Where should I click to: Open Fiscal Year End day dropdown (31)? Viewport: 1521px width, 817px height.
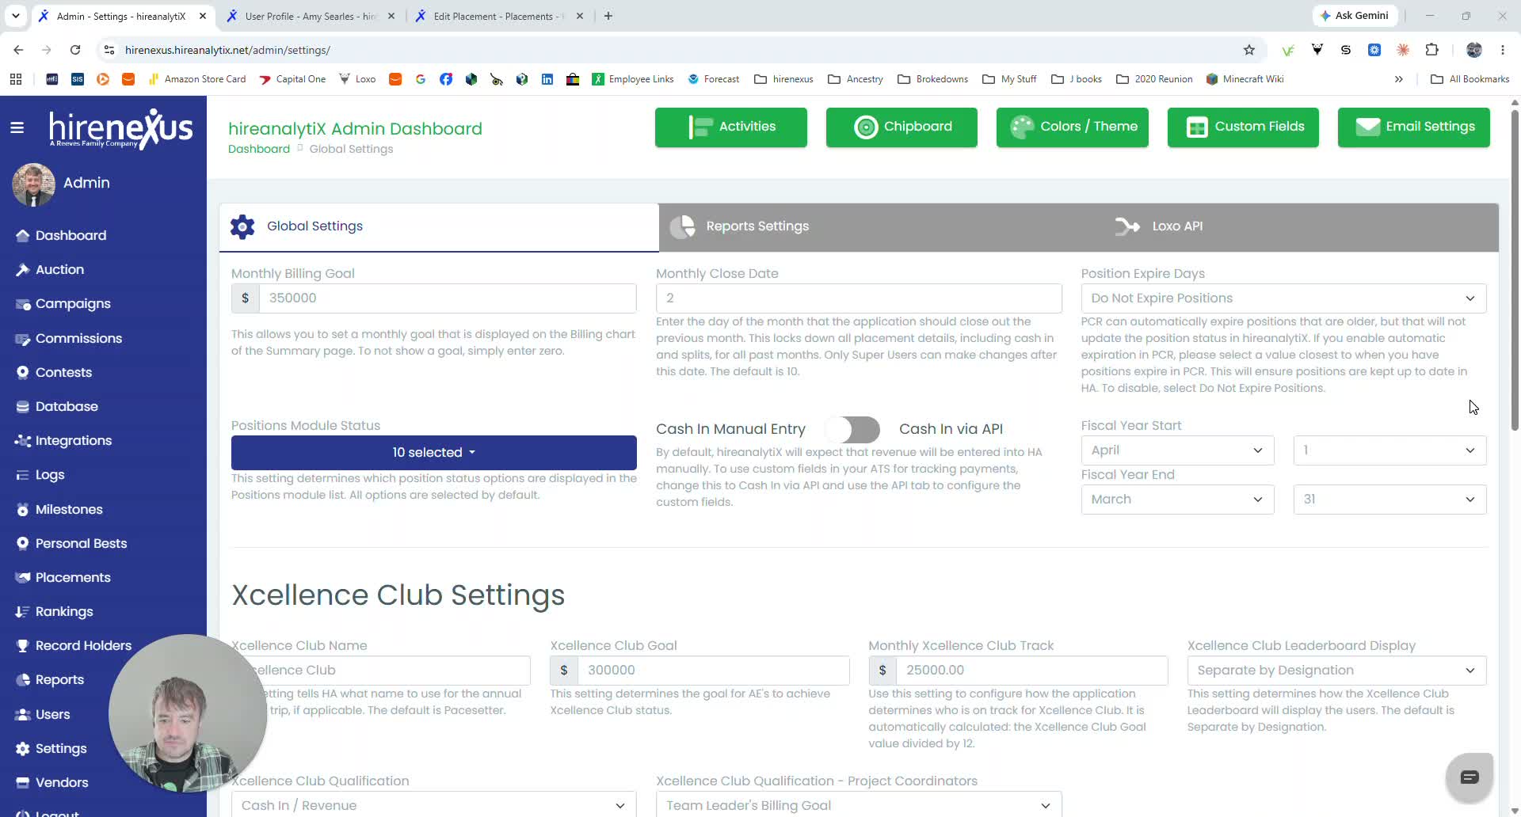coord(1389,500)
